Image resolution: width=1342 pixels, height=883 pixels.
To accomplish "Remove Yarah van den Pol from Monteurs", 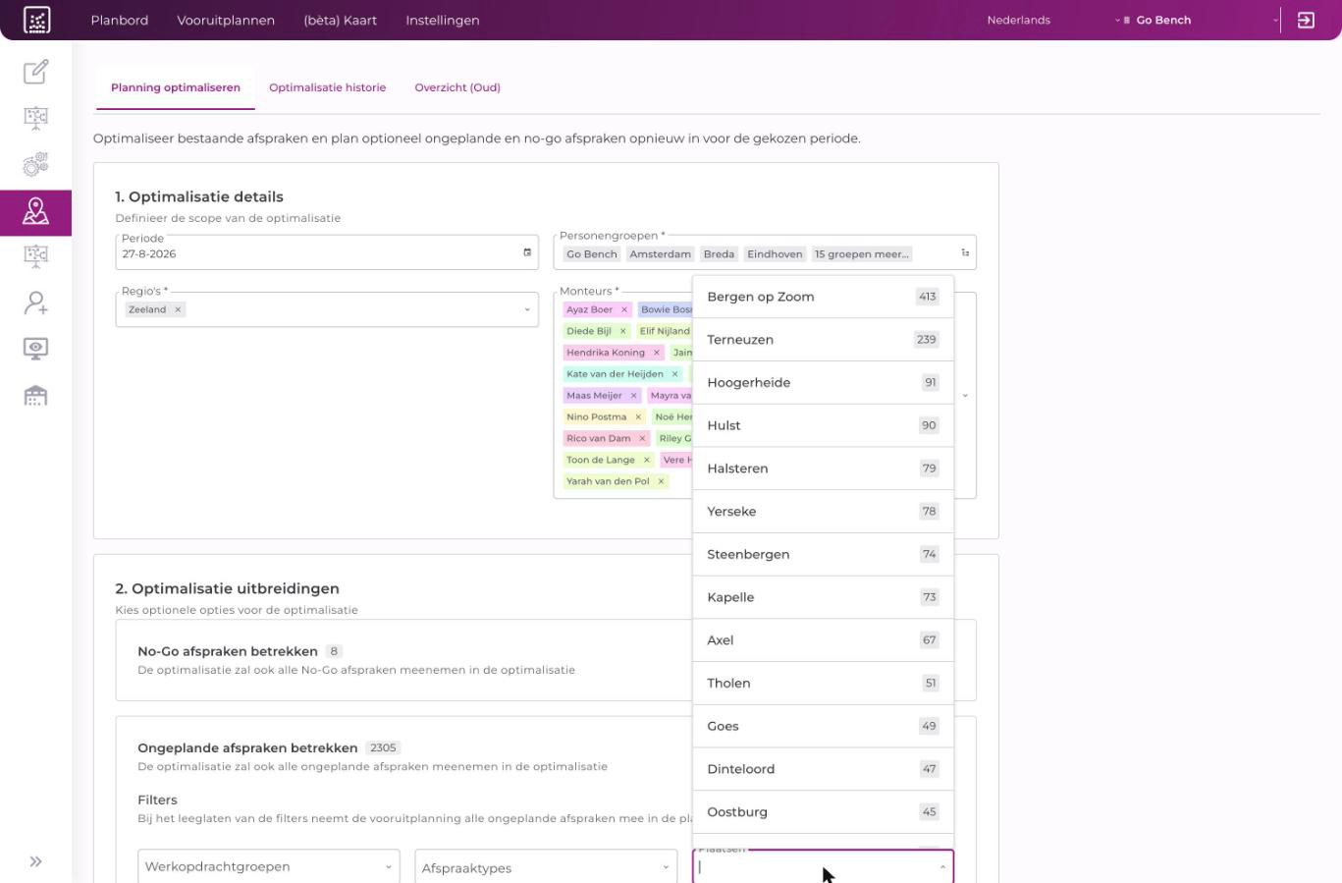I will [661, 481].
